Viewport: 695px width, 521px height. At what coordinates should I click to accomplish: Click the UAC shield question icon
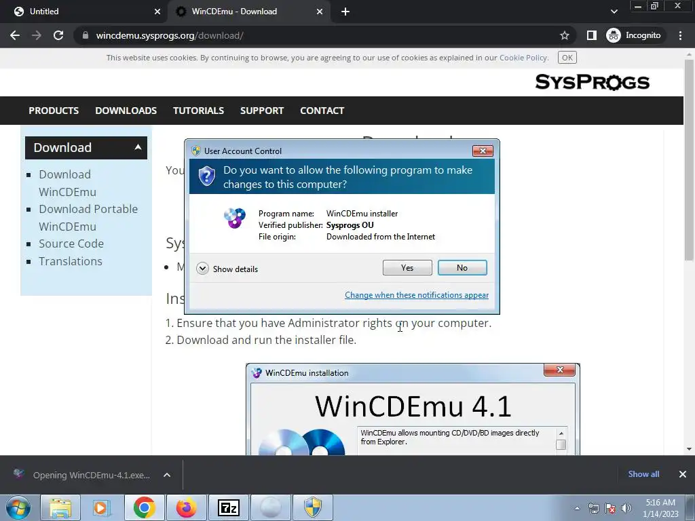206,176
